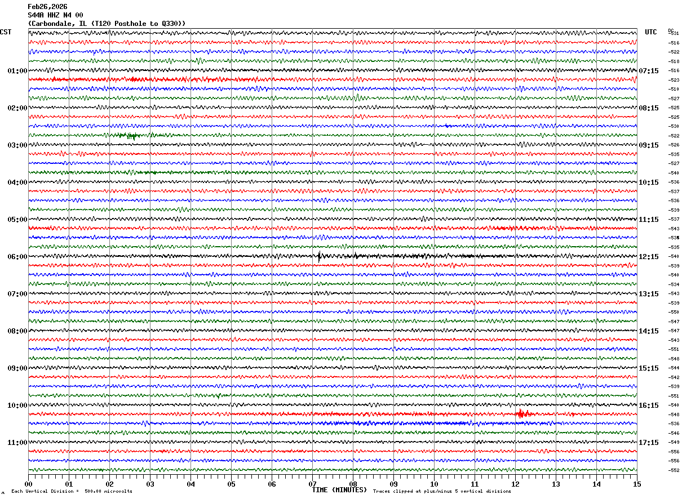682x499 pixels.
Task: Click the Each Vertical Division scale note
Action: (x=72, y=491)
